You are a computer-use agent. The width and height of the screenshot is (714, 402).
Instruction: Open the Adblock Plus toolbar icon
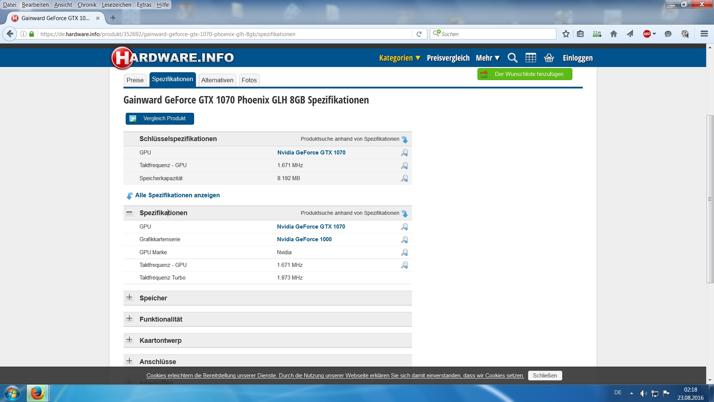[x=647, y=34]
